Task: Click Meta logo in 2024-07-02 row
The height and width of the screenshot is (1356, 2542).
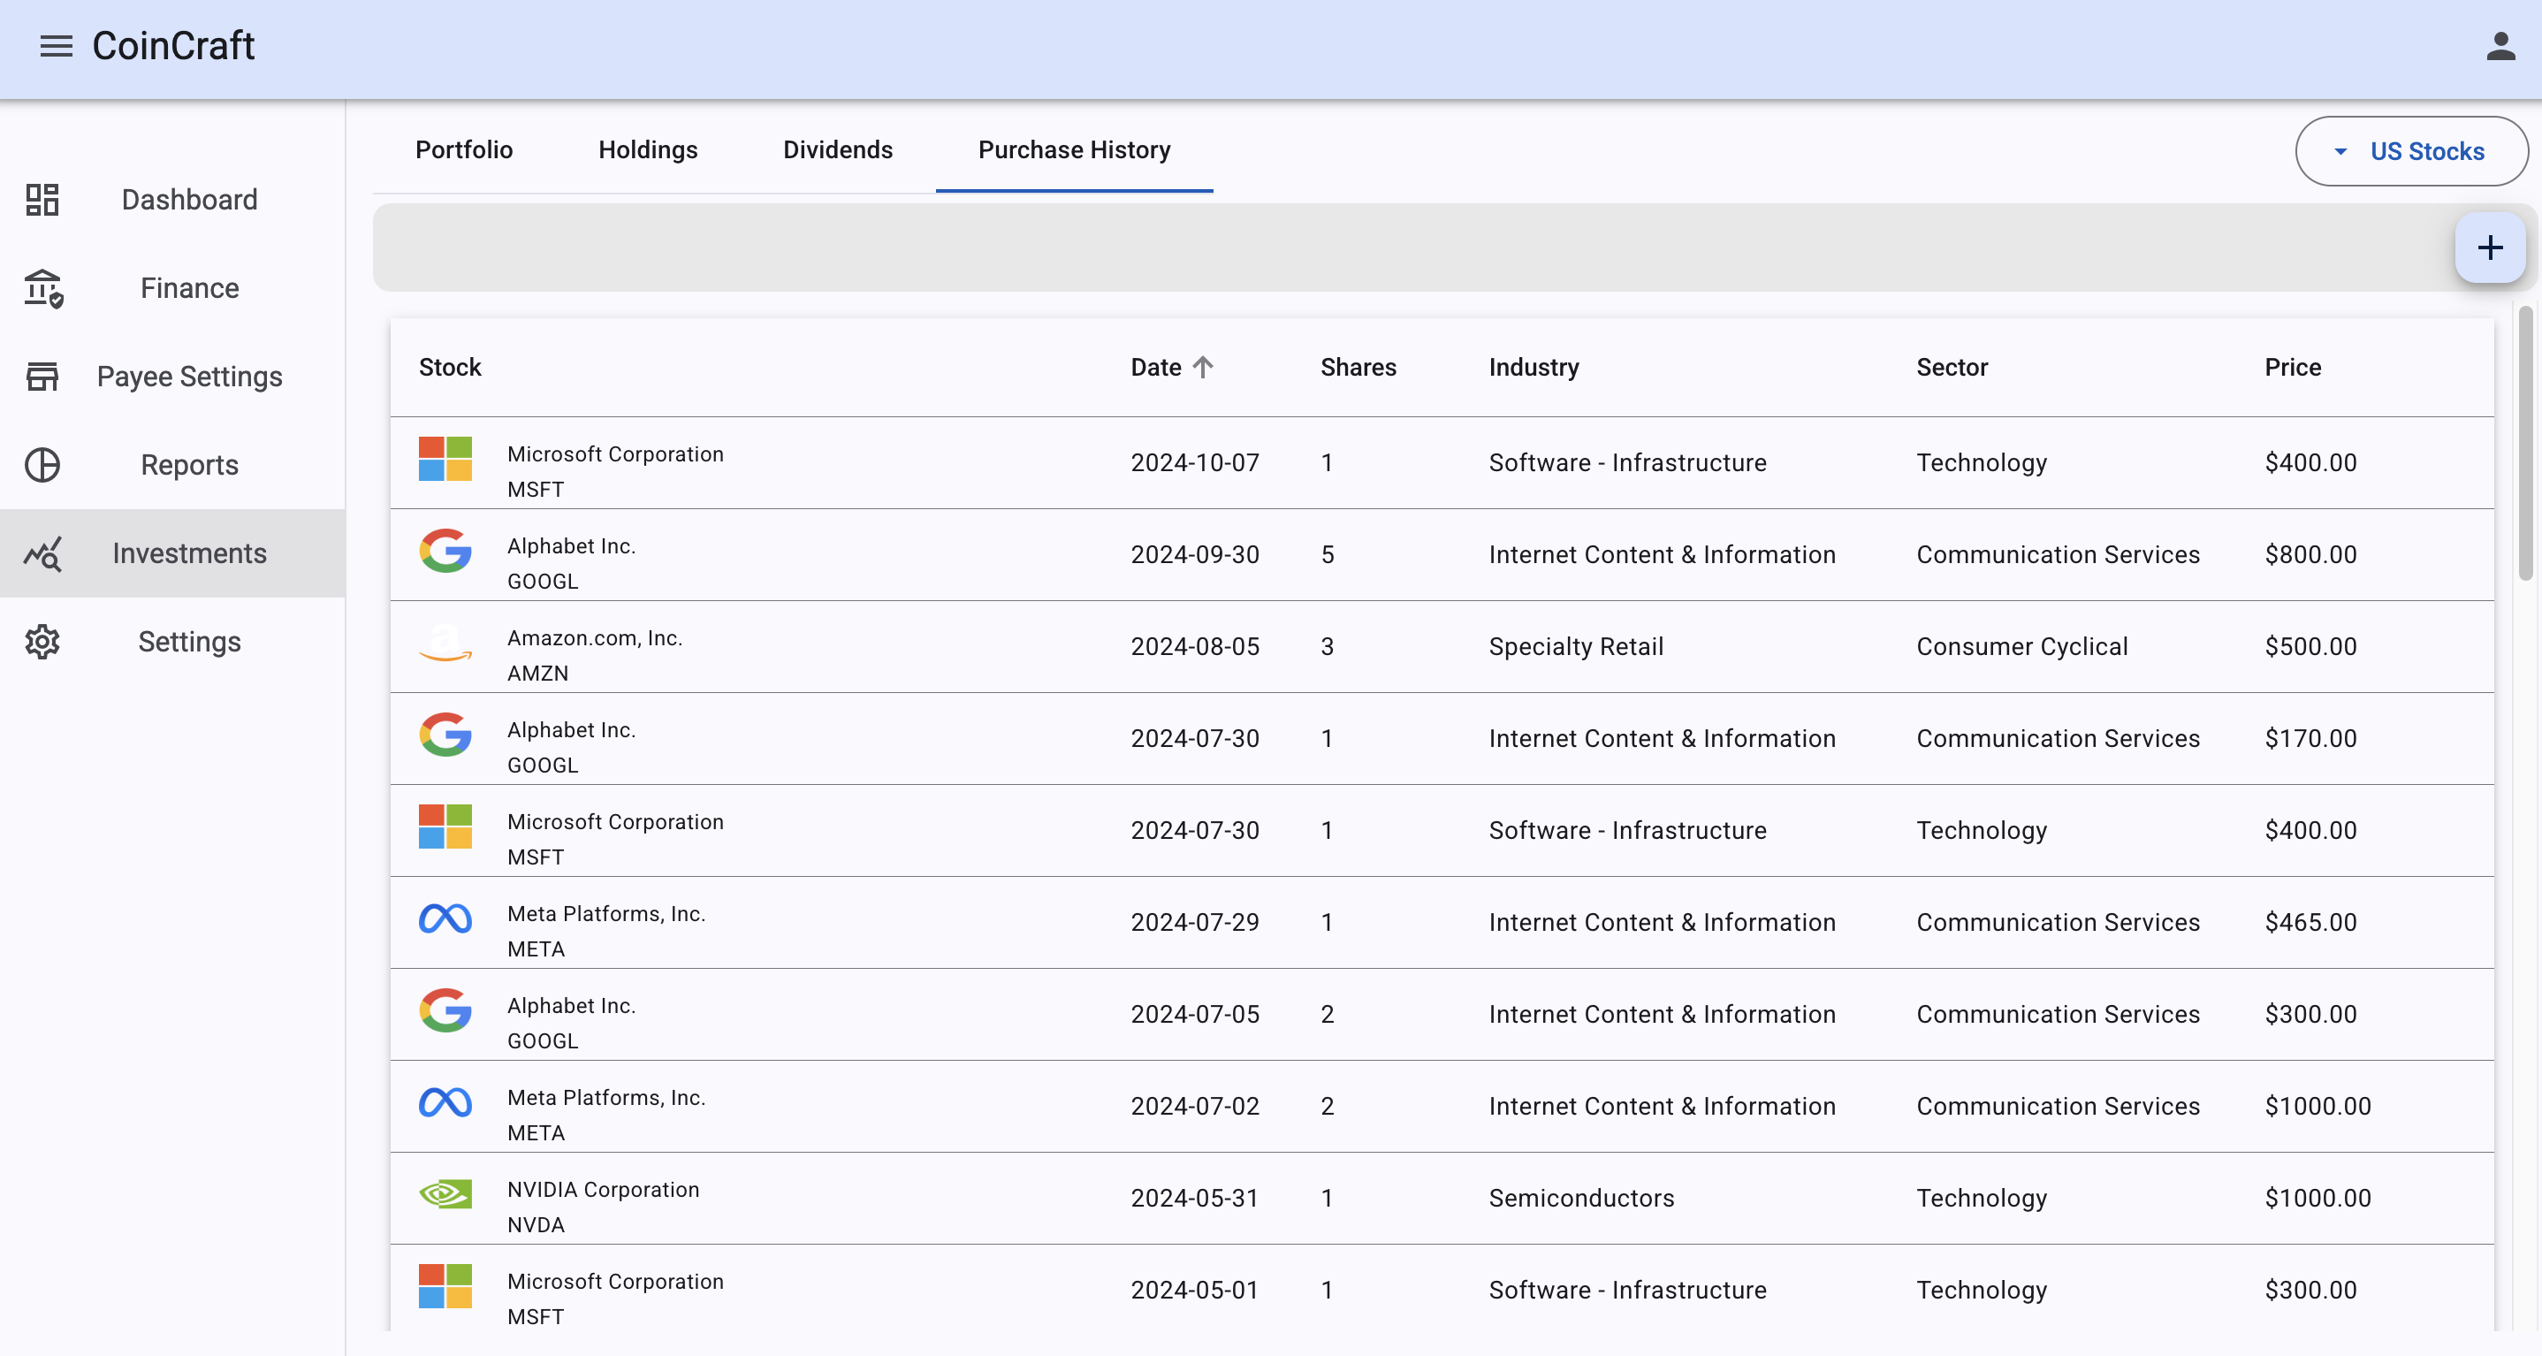Action: coord(445,1102)
